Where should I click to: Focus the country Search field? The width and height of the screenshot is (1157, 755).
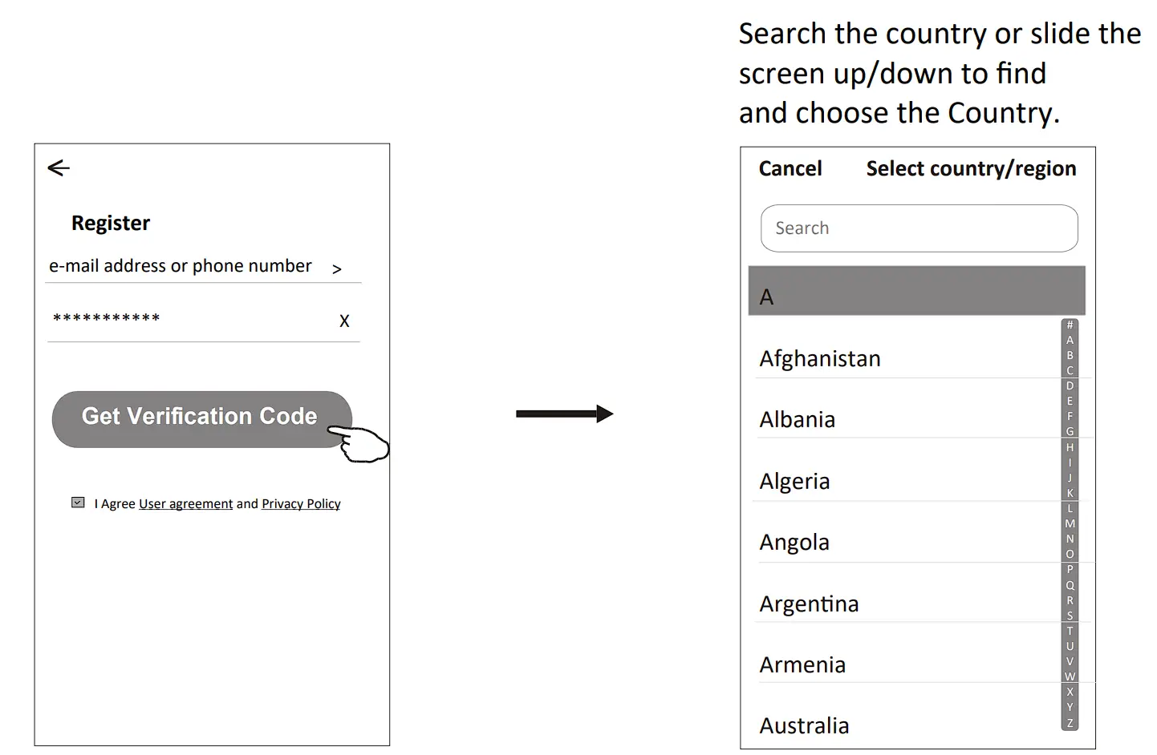click(x=919, y=228)
